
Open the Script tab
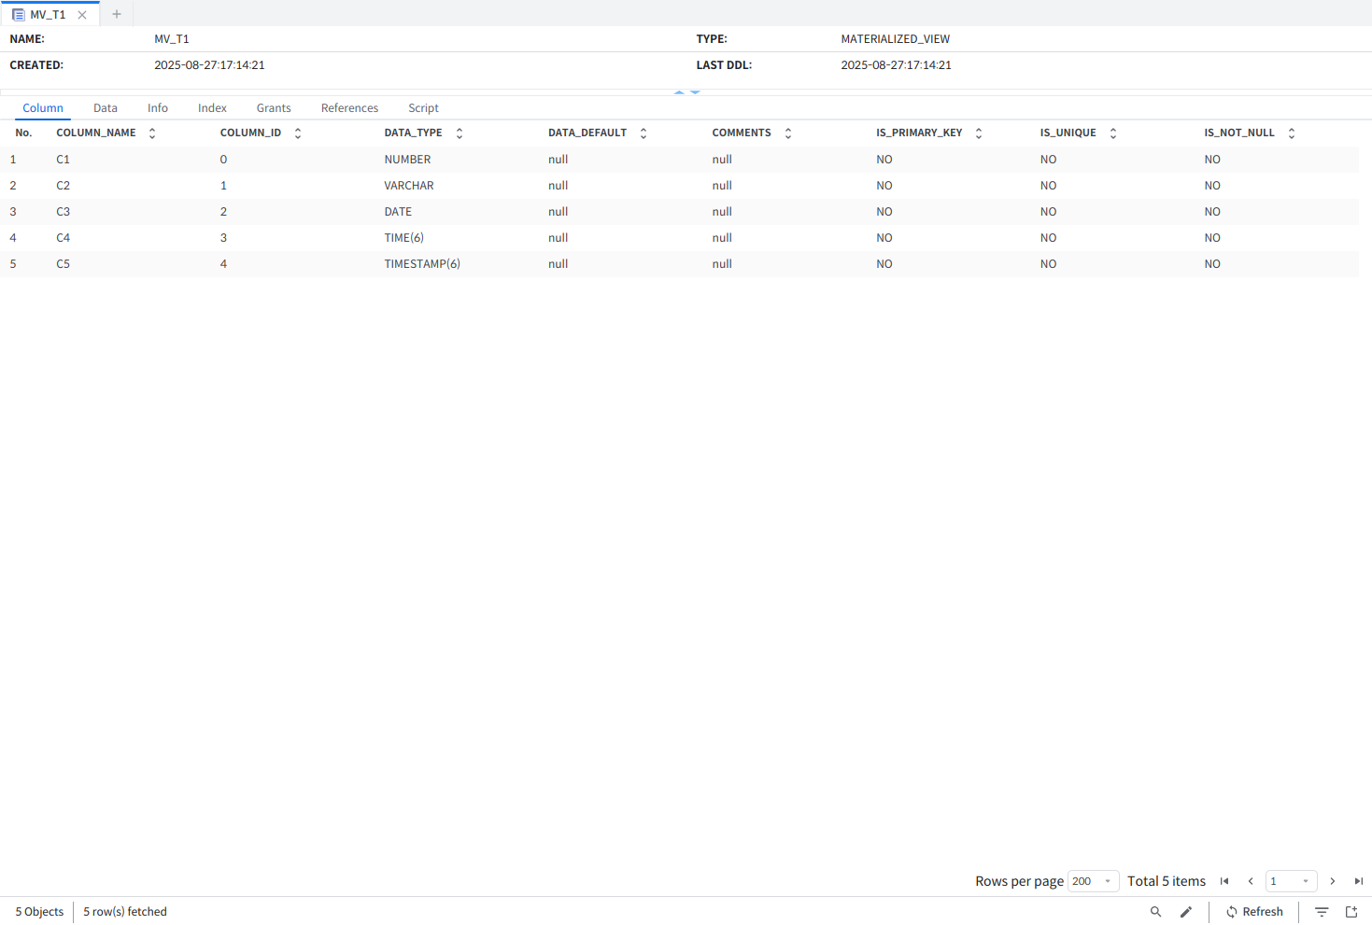423,108
